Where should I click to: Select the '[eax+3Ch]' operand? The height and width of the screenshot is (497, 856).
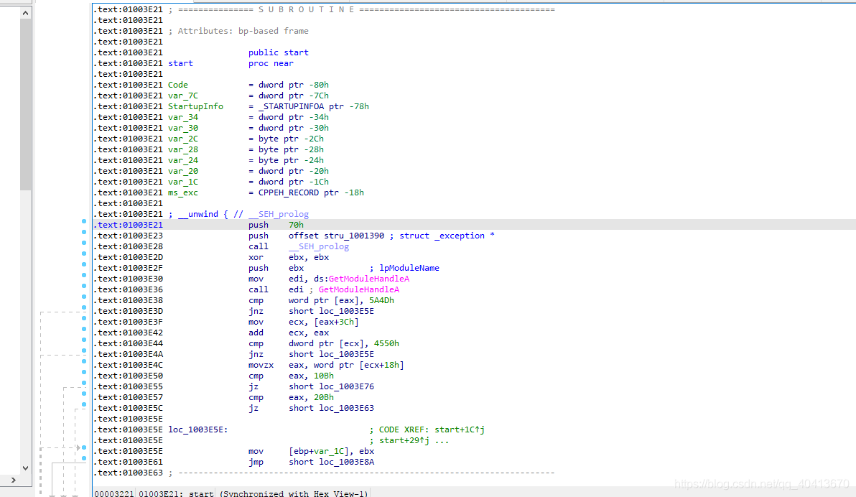[x=336, y=322]
